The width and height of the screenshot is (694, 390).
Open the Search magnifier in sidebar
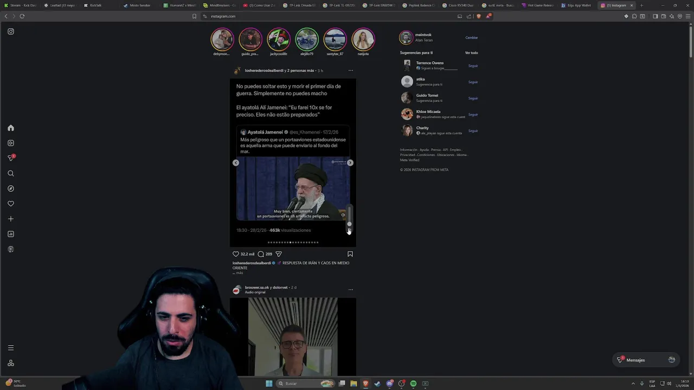pyautogui.click(x=11, y=173)
